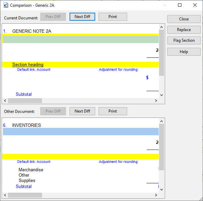Click the green highlighted row in Current Document
203x201 pixels.
81,39
